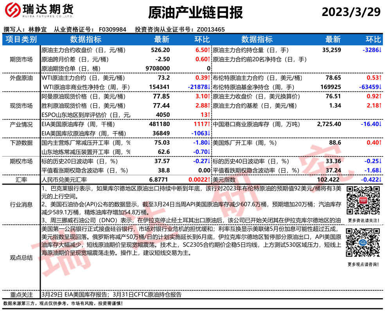Click the blue down arrow beside -3286
Screen dimensions: 385x311
pos(380,50)
